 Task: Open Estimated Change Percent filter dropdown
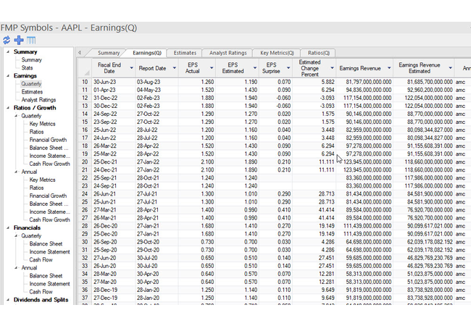pyautogui.click(x=332, y=68)
